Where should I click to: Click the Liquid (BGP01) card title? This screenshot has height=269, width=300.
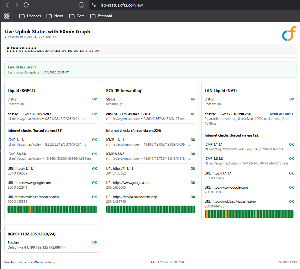point(21,91)
